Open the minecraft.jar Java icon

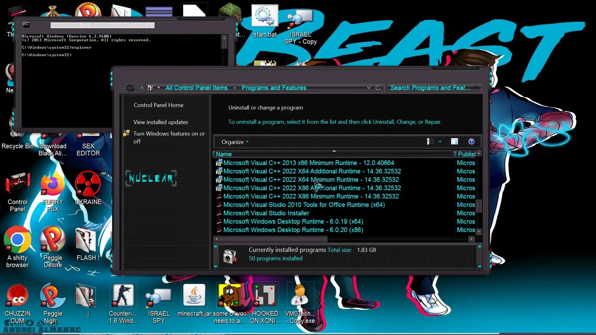pyautogui.click(x=194, y=295)
